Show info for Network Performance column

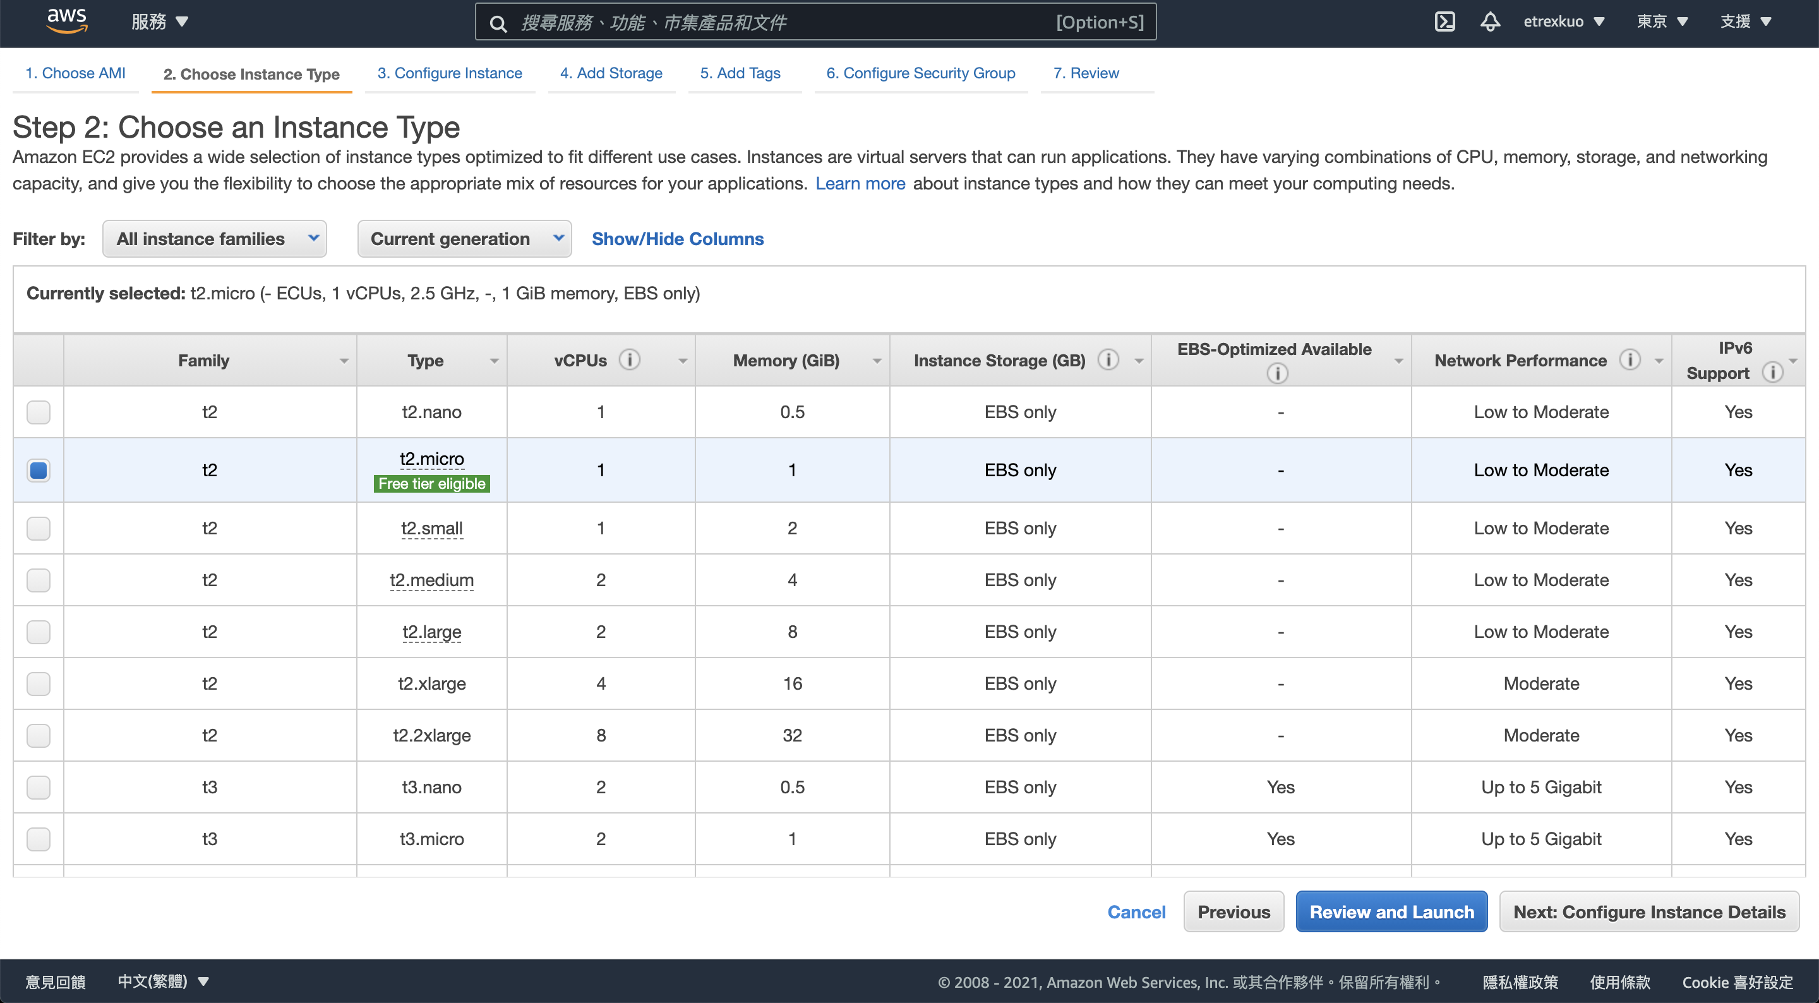[x=1630, y=360]
